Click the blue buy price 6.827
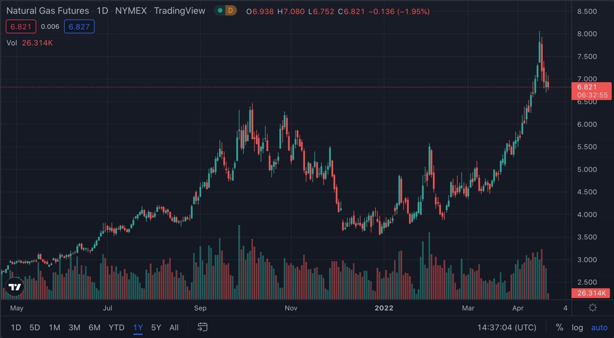The width and height of the screenshot is (614, 338). click(x=79, y=27)
